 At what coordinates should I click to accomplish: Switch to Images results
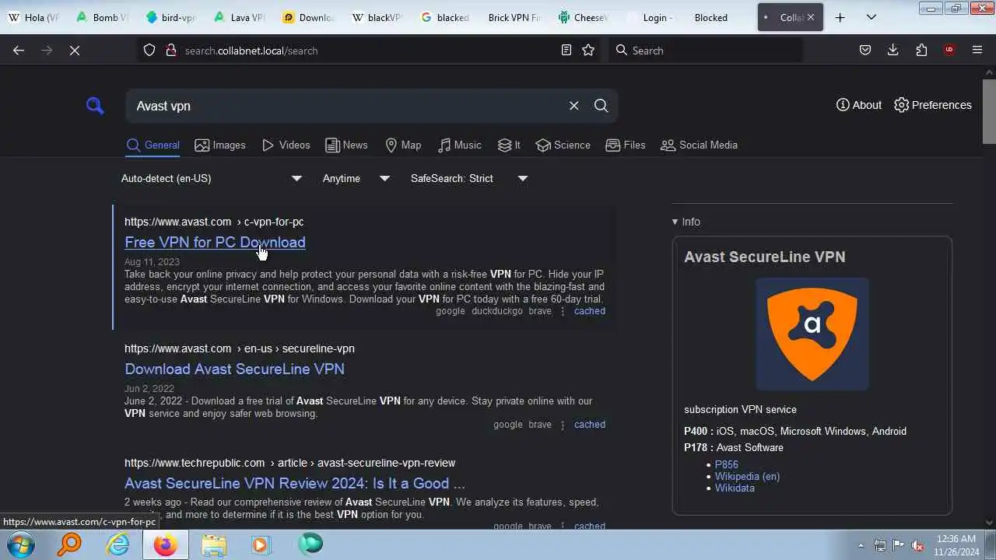pos(220,145)
